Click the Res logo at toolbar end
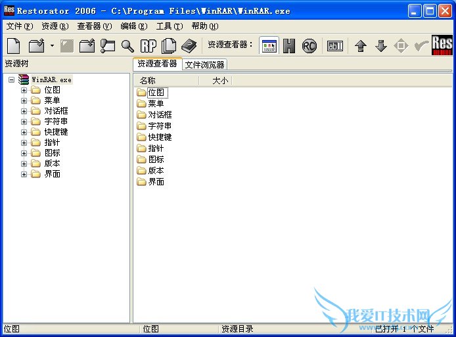The width and height of the screenshot is (456, 337). (x=442, y=45)
